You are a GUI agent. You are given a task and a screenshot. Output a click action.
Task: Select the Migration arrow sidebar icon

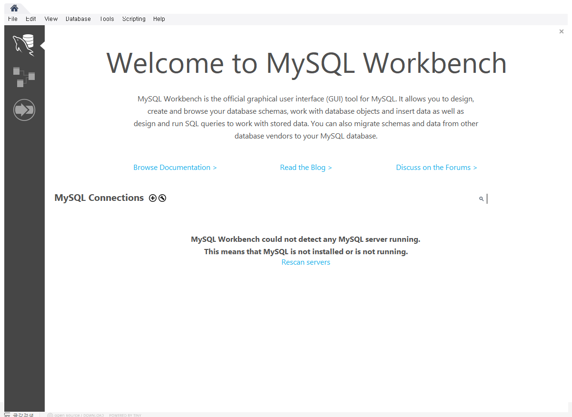pyautogui.click(x=24, y=110)
